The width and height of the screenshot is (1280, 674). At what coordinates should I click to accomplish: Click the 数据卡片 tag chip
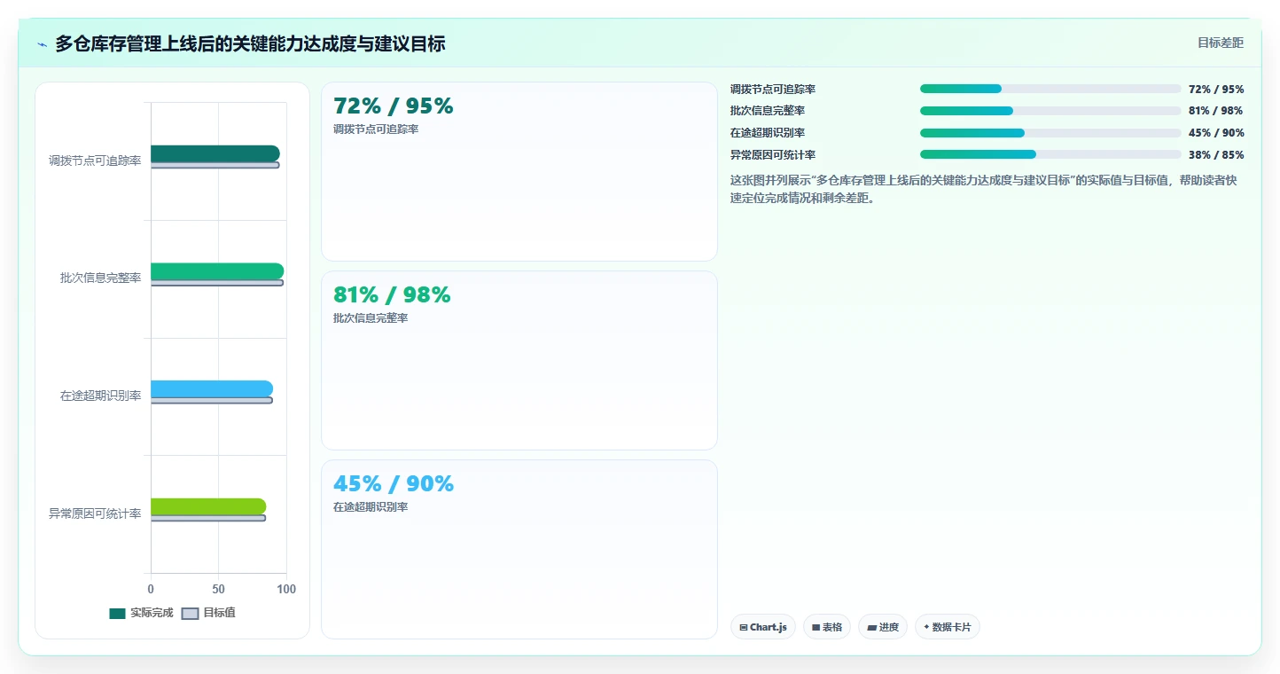947,627
